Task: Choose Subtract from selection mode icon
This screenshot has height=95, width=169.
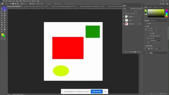Action: point(15,4)
